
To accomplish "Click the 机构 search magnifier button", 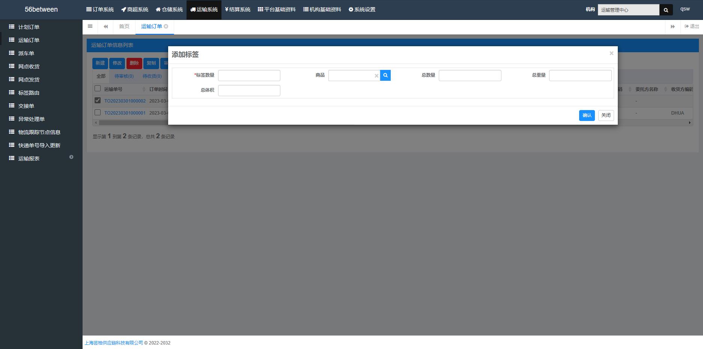I will click(x=666, y=10).
